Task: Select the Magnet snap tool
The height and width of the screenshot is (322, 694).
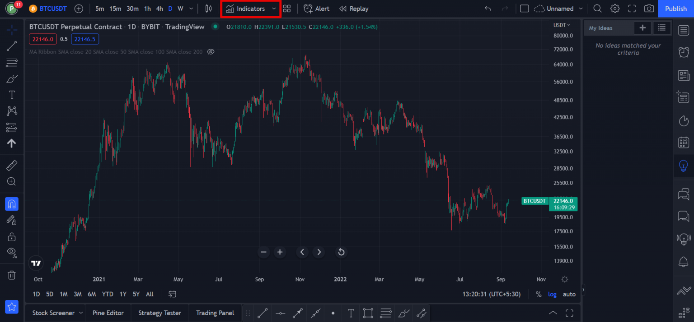Action: click(x=11, y=204)
